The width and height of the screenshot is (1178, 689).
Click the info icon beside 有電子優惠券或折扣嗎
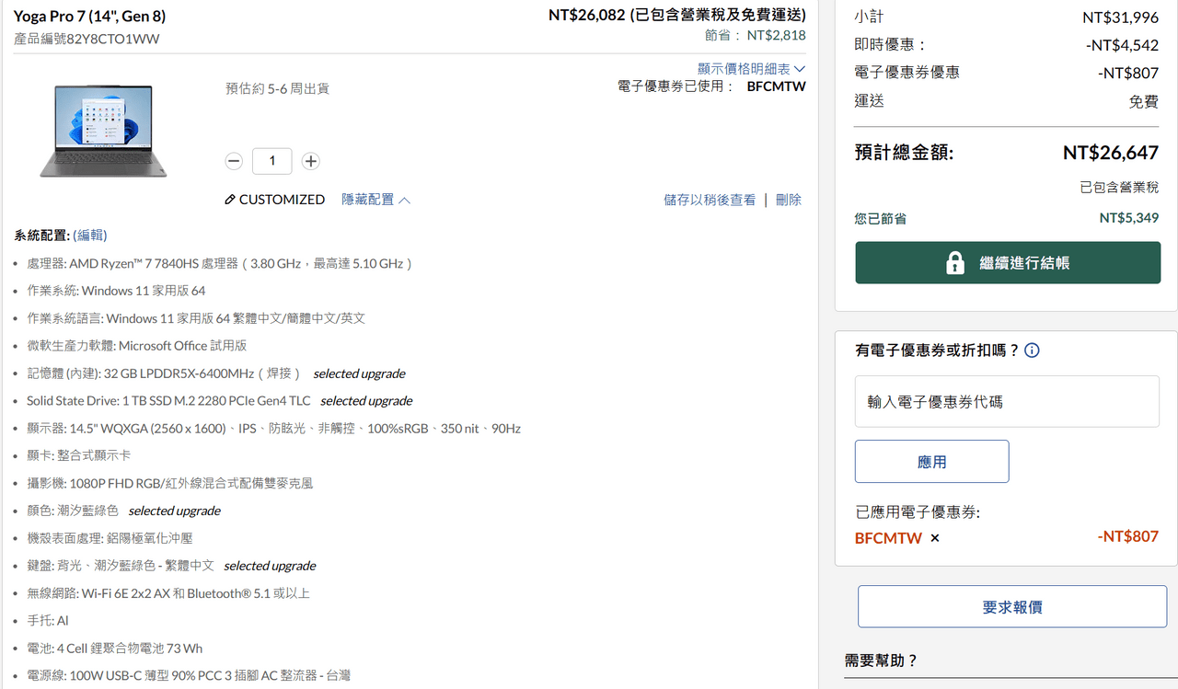click(x=1032, y=350)
